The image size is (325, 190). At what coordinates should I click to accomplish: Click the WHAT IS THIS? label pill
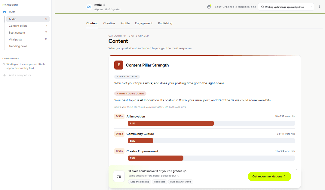(x=127, y=77)
